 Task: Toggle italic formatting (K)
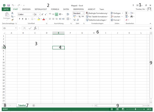23,19
